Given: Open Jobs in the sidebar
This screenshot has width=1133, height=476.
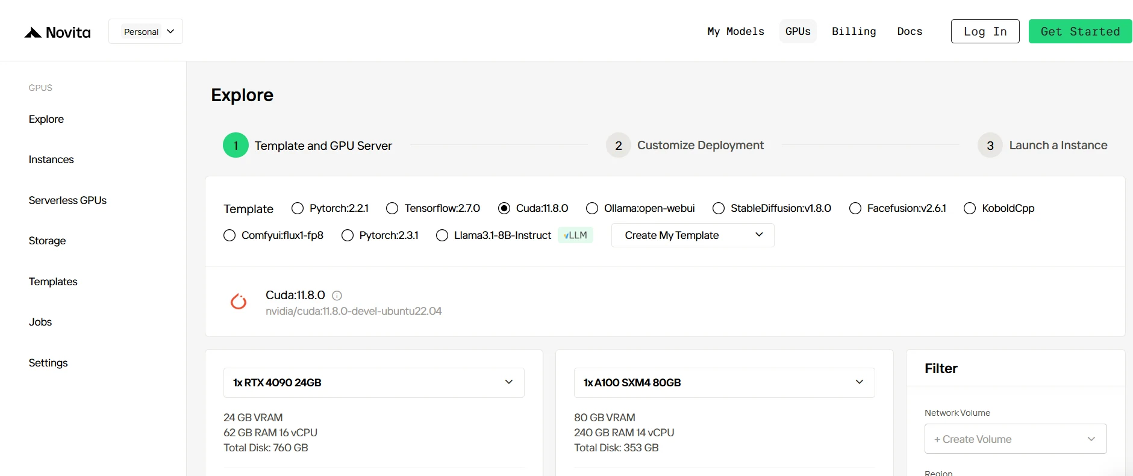Looking at the screenshot, I should [x=40, y=322].
